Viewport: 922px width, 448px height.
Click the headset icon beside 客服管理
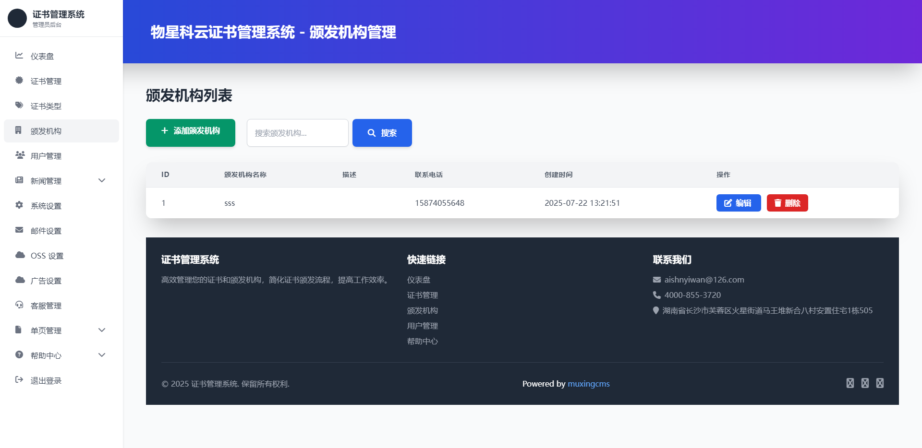click(x=19, y=305)
